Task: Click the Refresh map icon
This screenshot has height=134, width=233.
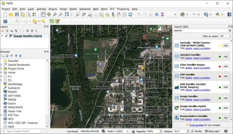Action: 130,15
